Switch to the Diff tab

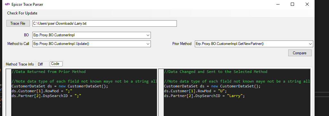[40, 64]
